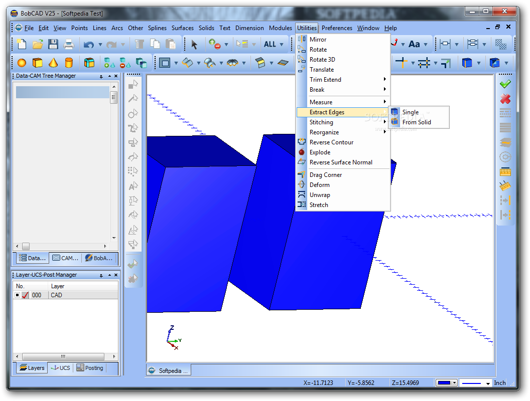Click the Explode bomb icon
The width and height of the screenshot is (530, 401).
[x=302, y=152]
